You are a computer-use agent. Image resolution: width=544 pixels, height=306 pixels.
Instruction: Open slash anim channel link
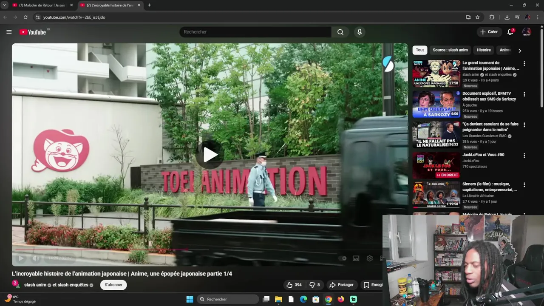[35, 285]
